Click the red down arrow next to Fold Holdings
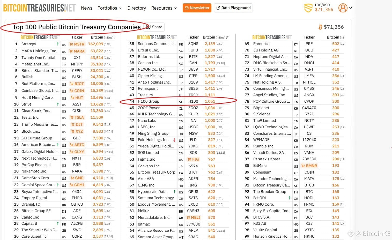Viewport: 392px width, 240px height. [174, 140]
